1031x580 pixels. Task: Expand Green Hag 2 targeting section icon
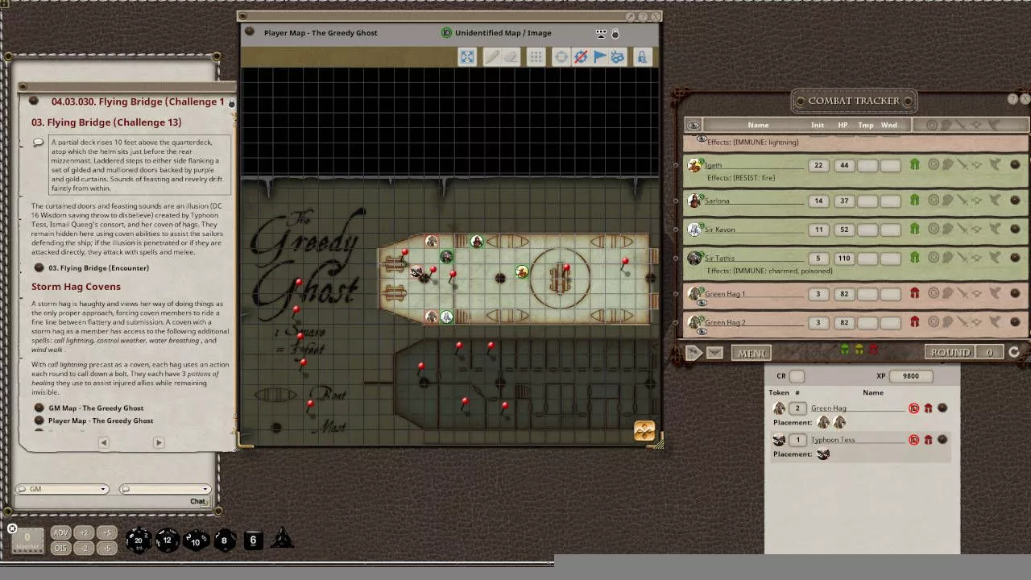click(x=934, y=322)
